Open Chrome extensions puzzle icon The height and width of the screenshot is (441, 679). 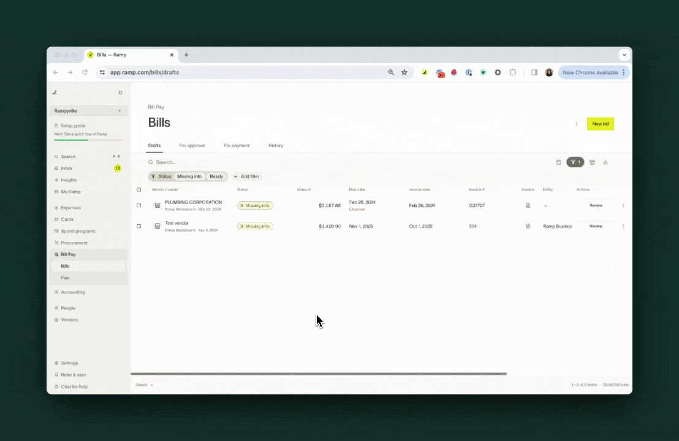pos(513,72)
